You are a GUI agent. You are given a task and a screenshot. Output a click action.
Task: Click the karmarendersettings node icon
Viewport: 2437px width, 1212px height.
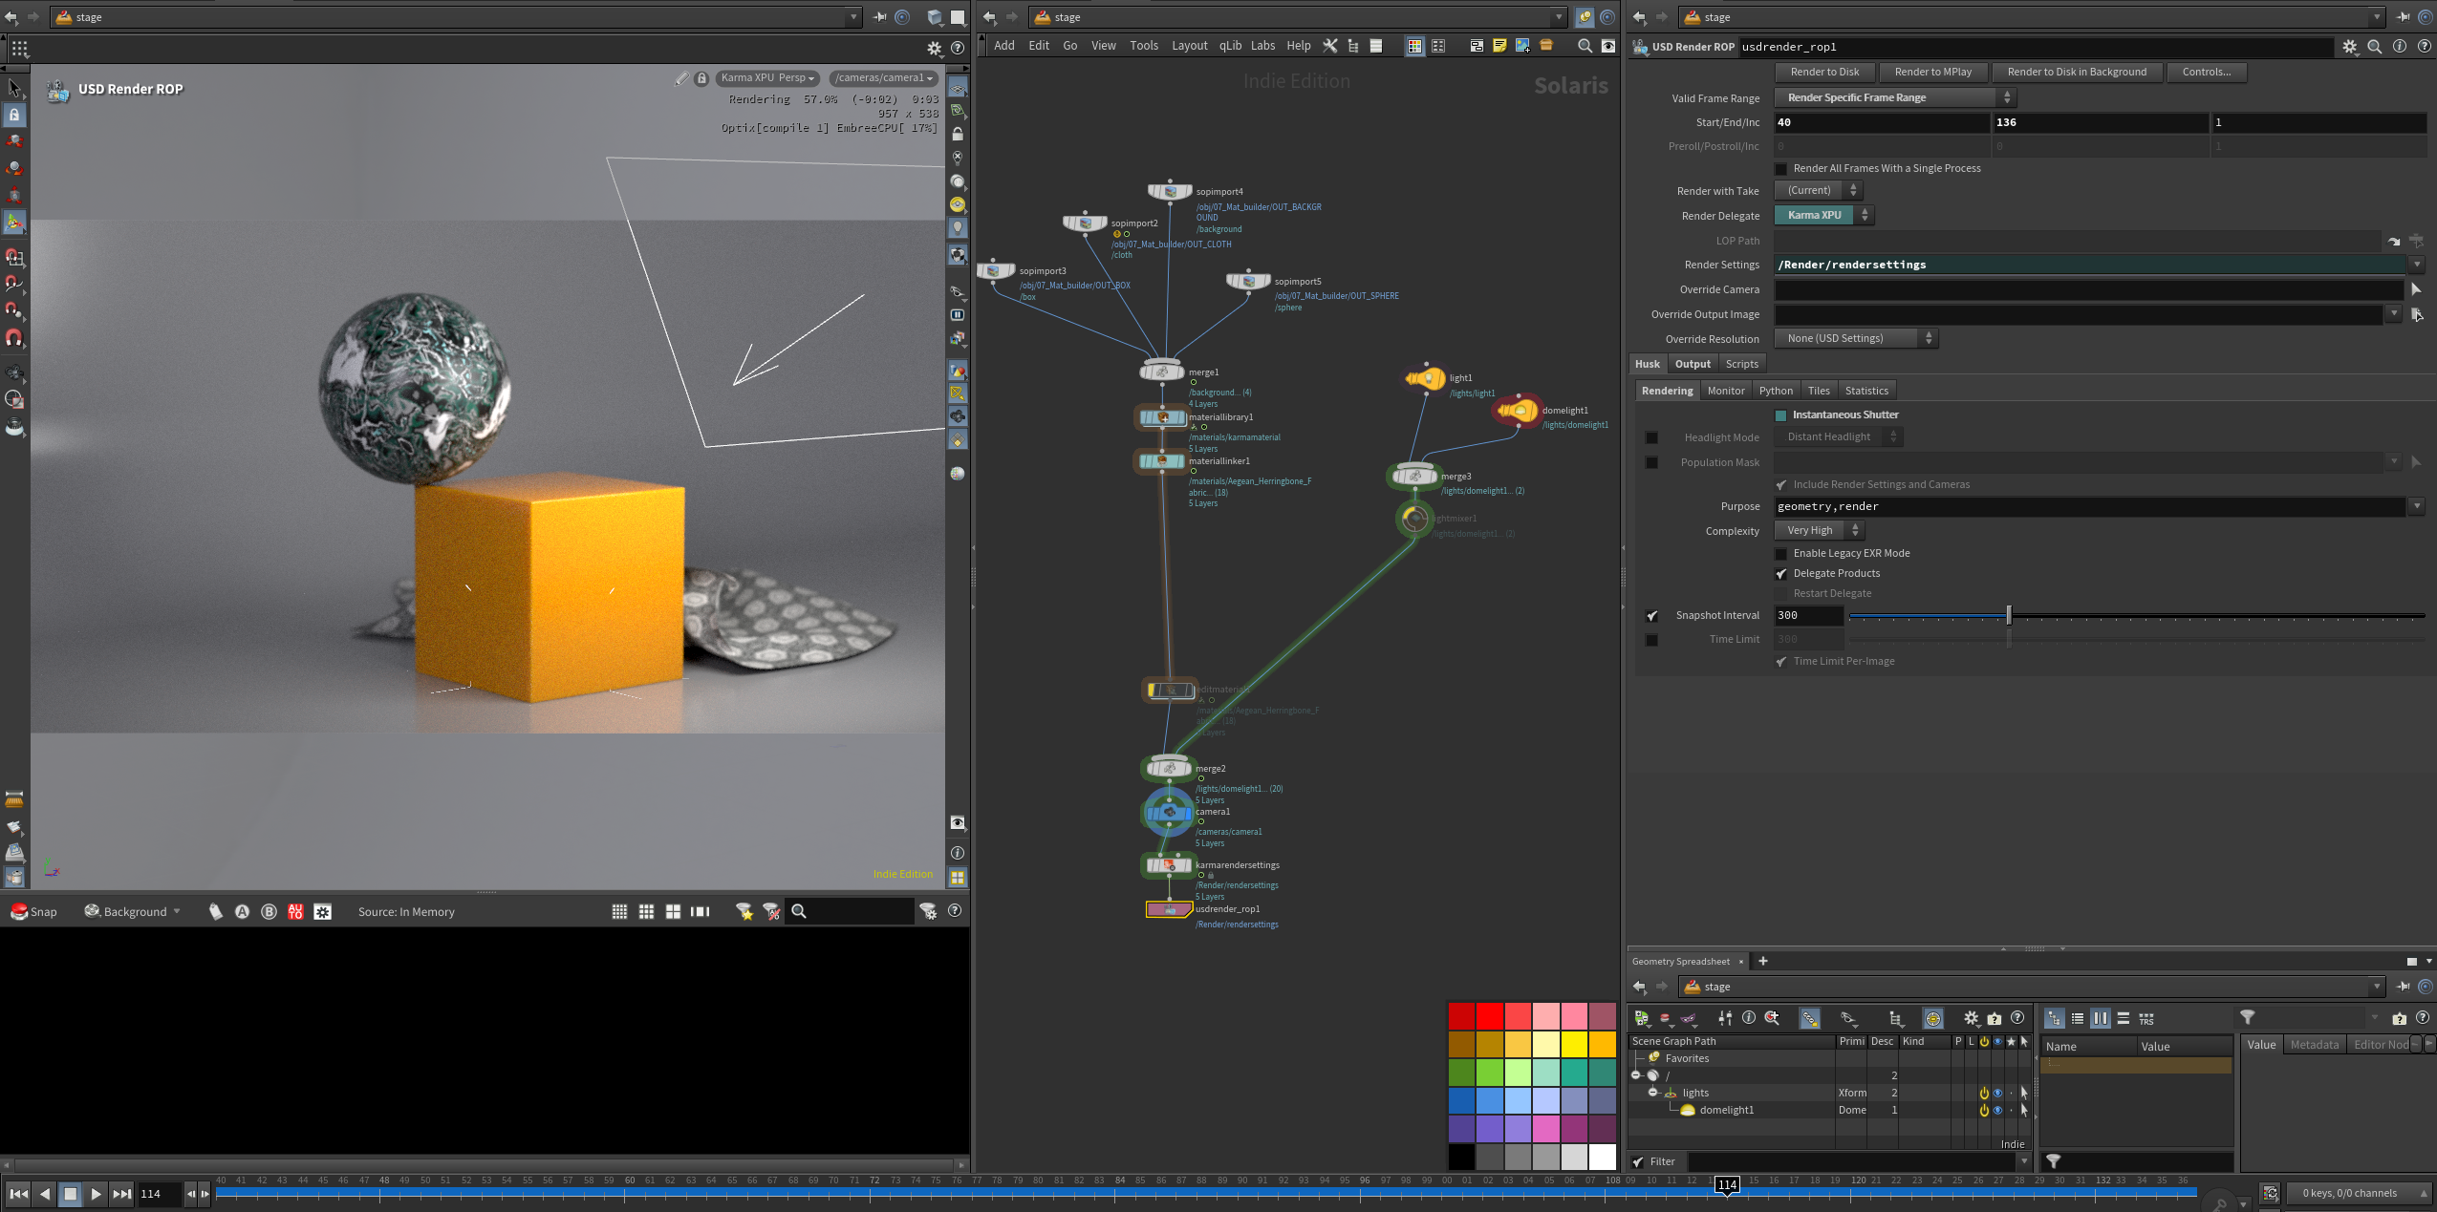coord(1169,865)
